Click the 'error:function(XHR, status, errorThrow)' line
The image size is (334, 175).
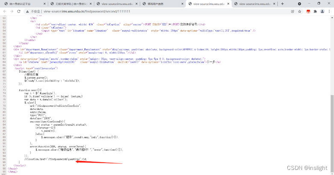point(58,147)
